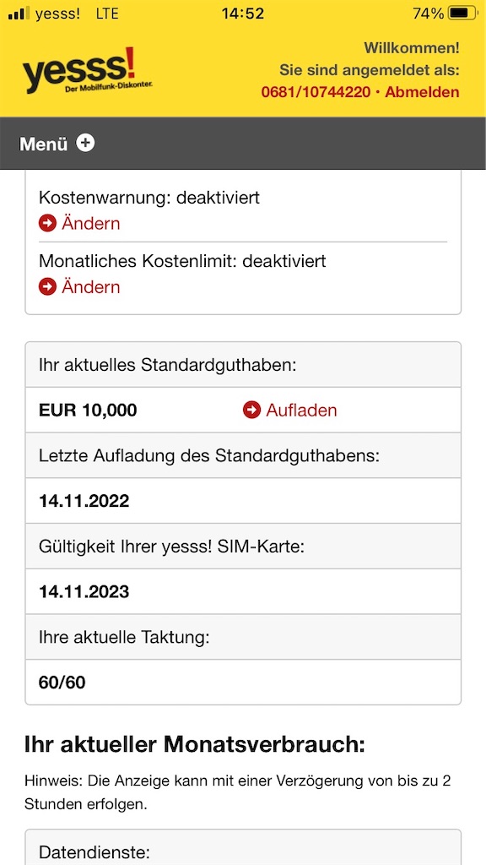Select the EUR 10,000 balance value
Screen dimensions: 486x865
(88, 410)
